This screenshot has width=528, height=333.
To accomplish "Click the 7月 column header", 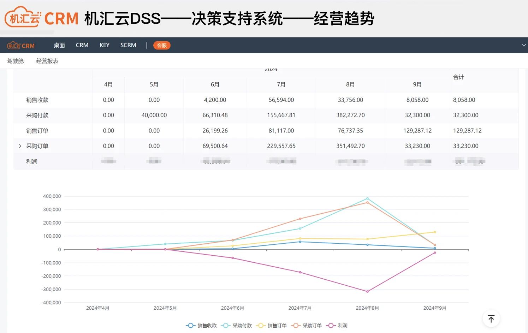I will tap(281, 85).
